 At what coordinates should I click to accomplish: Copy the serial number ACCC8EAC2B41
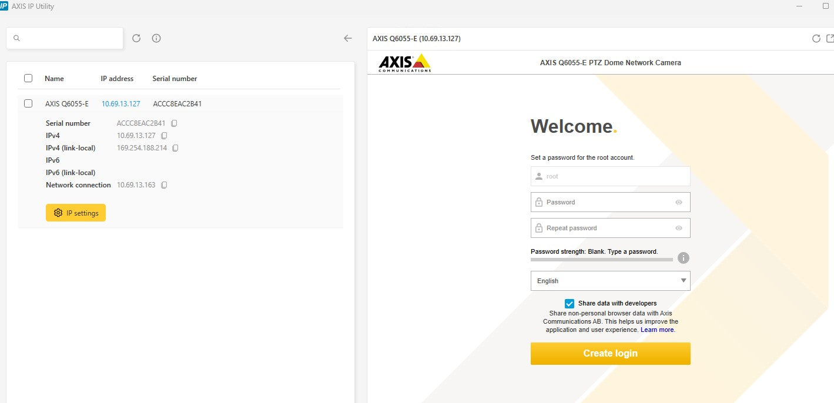click(x=174, y=123)
